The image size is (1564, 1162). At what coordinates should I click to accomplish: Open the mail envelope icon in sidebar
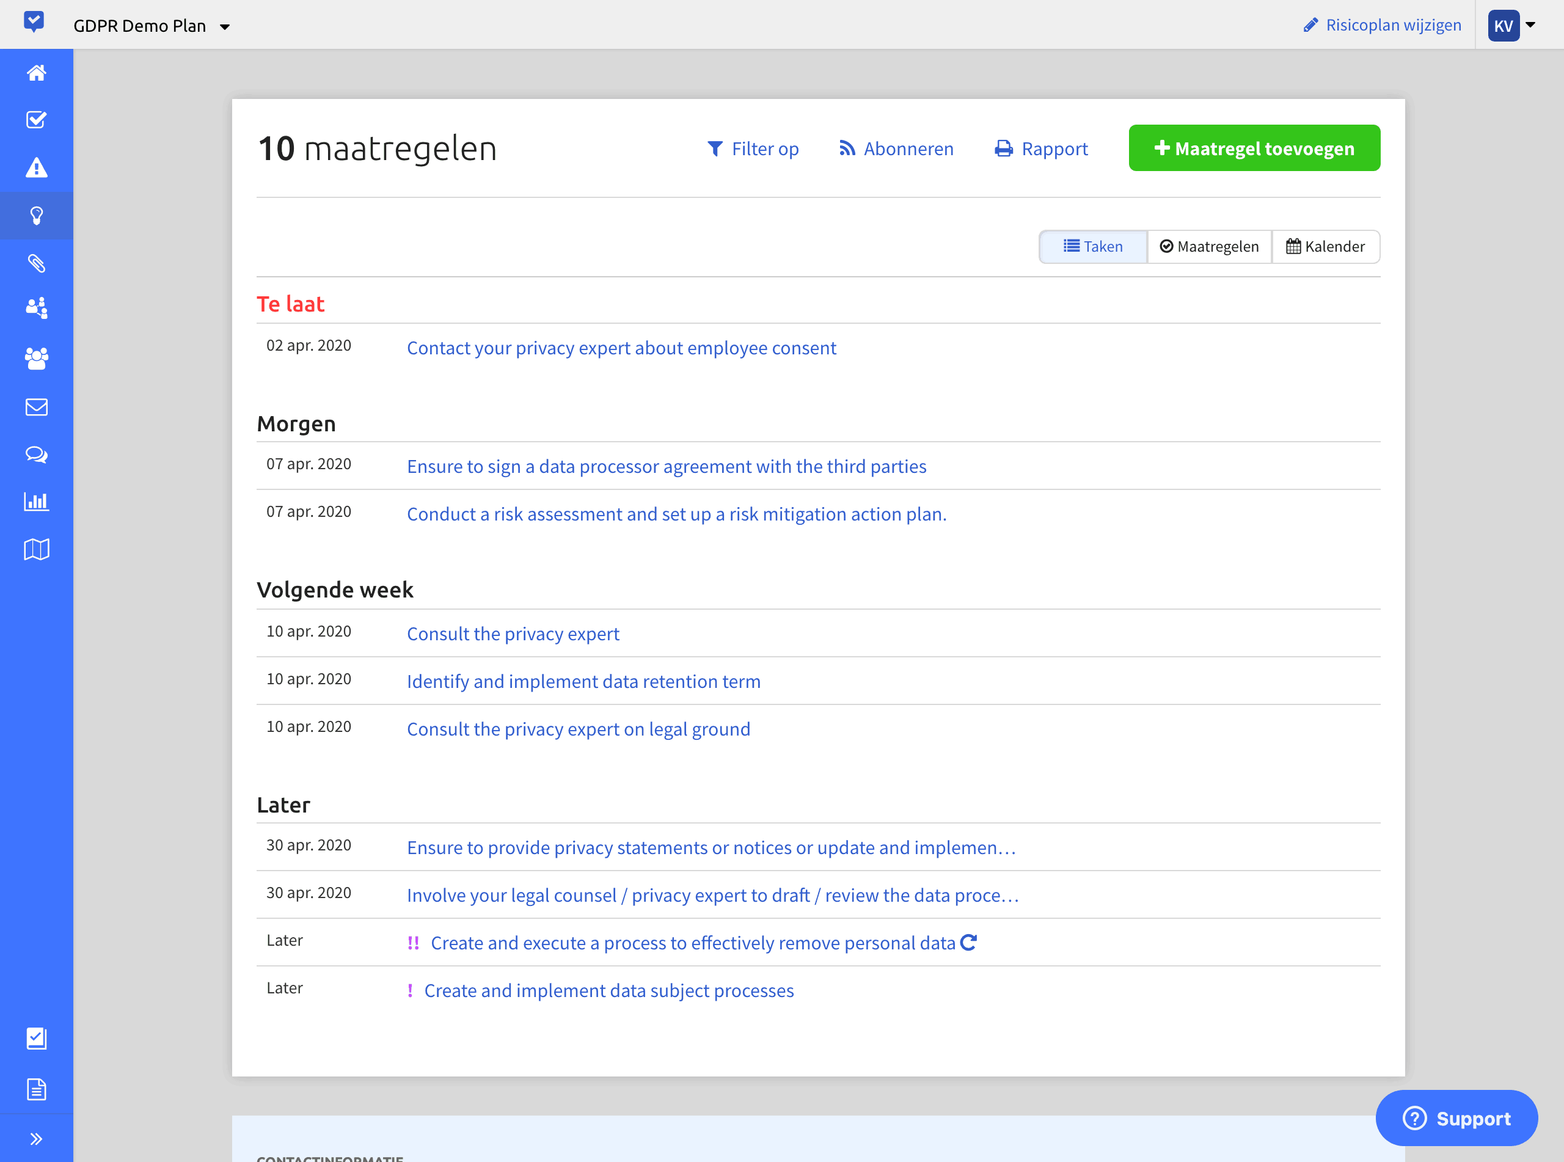tap(37, 406)
